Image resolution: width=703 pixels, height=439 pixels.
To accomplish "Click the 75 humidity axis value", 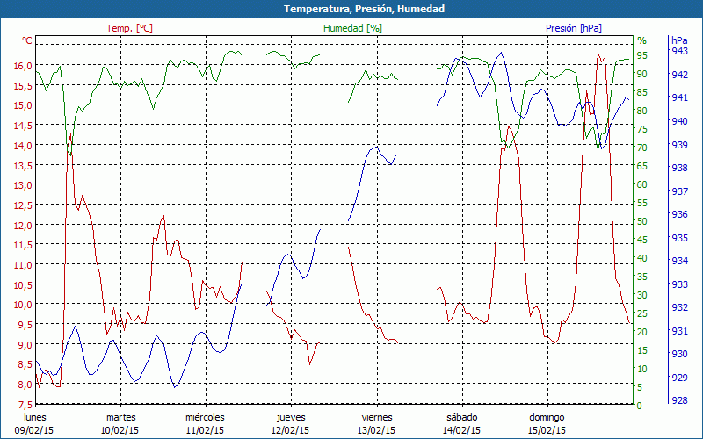I will click(642, 129).
